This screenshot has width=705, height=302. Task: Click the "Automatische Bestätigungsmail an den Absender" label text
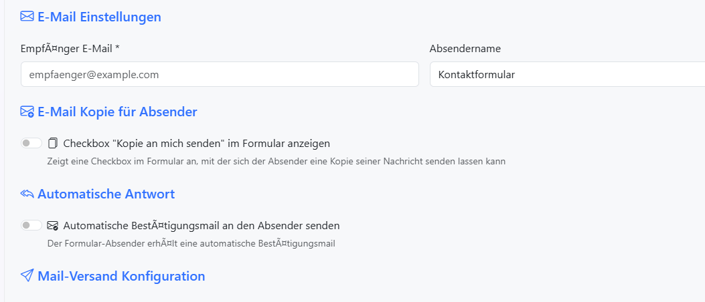click(201, 226)
